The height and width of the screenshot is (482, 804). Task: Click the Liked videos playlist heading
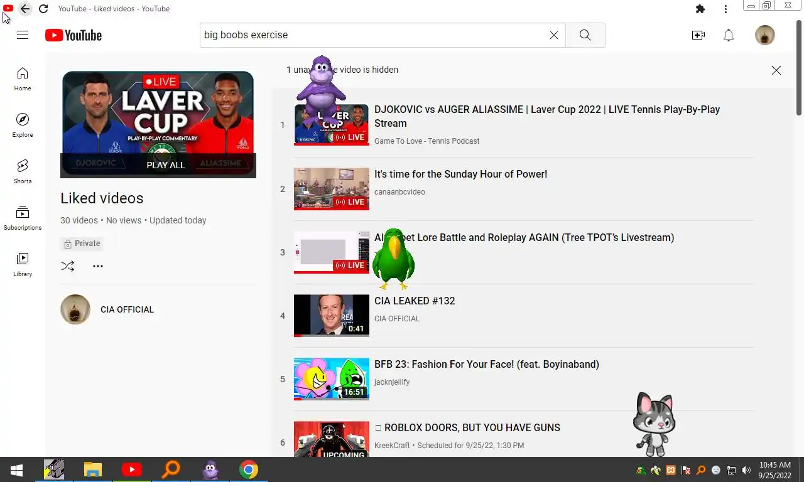[x=102, y=198]
